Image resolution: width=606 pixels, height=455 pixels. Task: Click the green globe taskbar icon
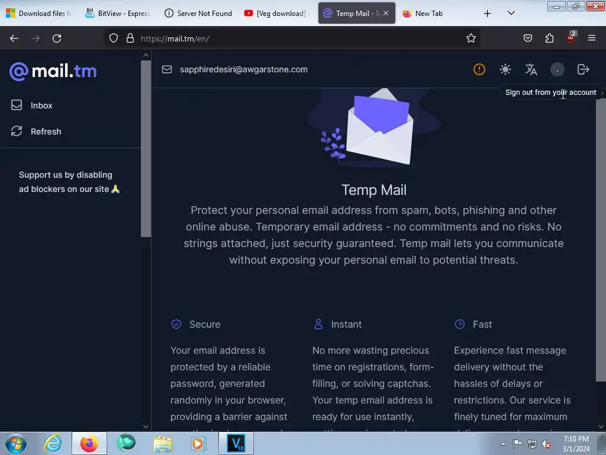coord(126,443)
